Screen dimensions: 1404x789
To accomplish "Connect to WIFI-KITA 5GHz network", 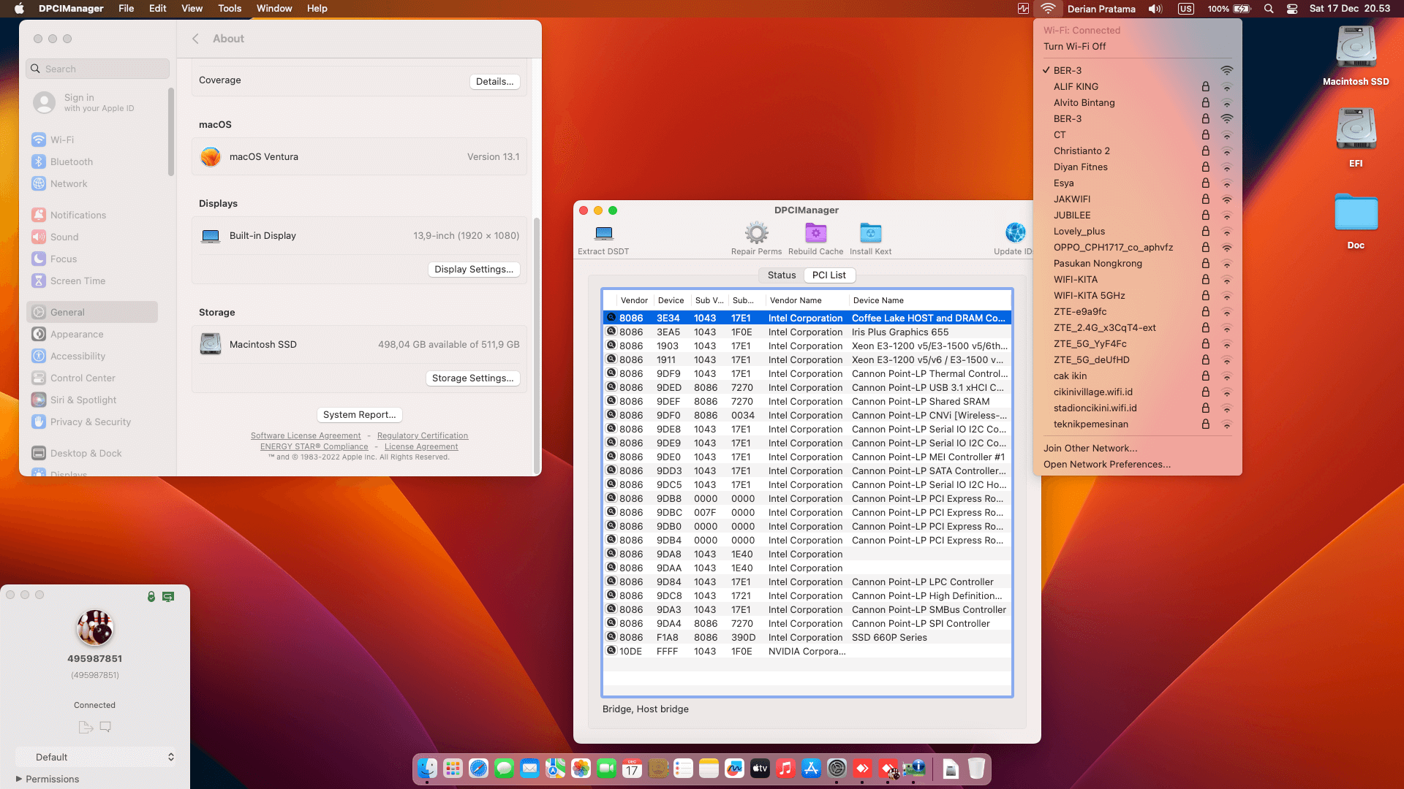I will click(x=1089, y=295).
